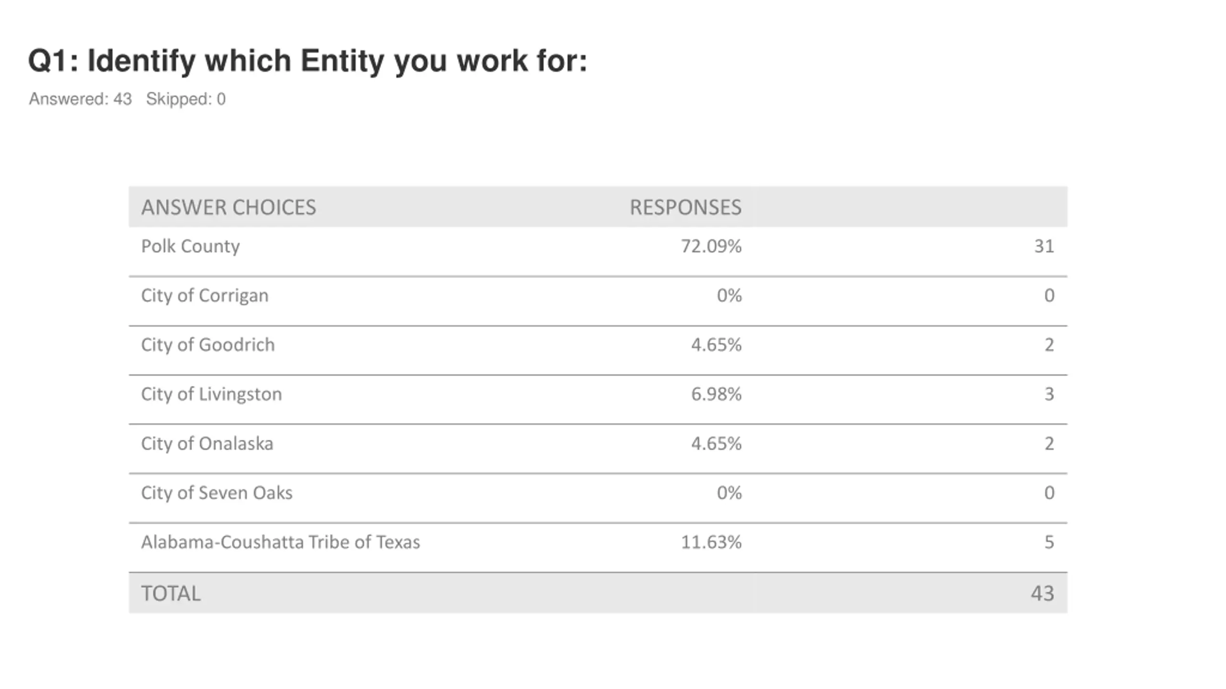Click the count 31 in Polk County row
The image size is (1226, 689).
point(1044,246)
